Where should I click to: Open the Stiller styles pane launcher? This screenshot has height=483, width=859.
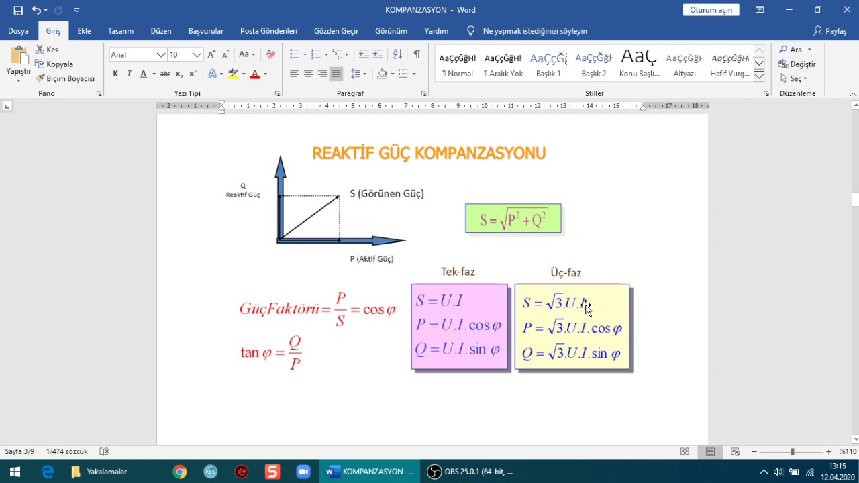(x=766, y=93)
